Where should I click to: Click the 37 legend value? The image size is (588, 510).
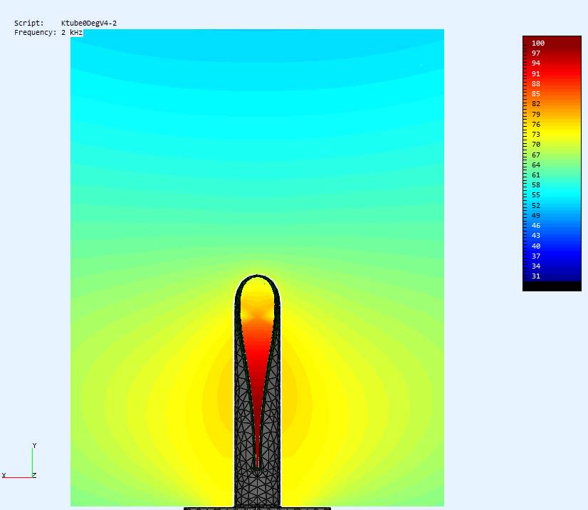point(536,256)
